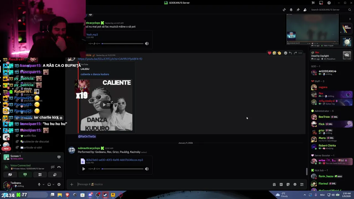Image resolution: width=354 pixels, height=199 pixels.
Task: Open the GIF picker
Action: [281, 184]
